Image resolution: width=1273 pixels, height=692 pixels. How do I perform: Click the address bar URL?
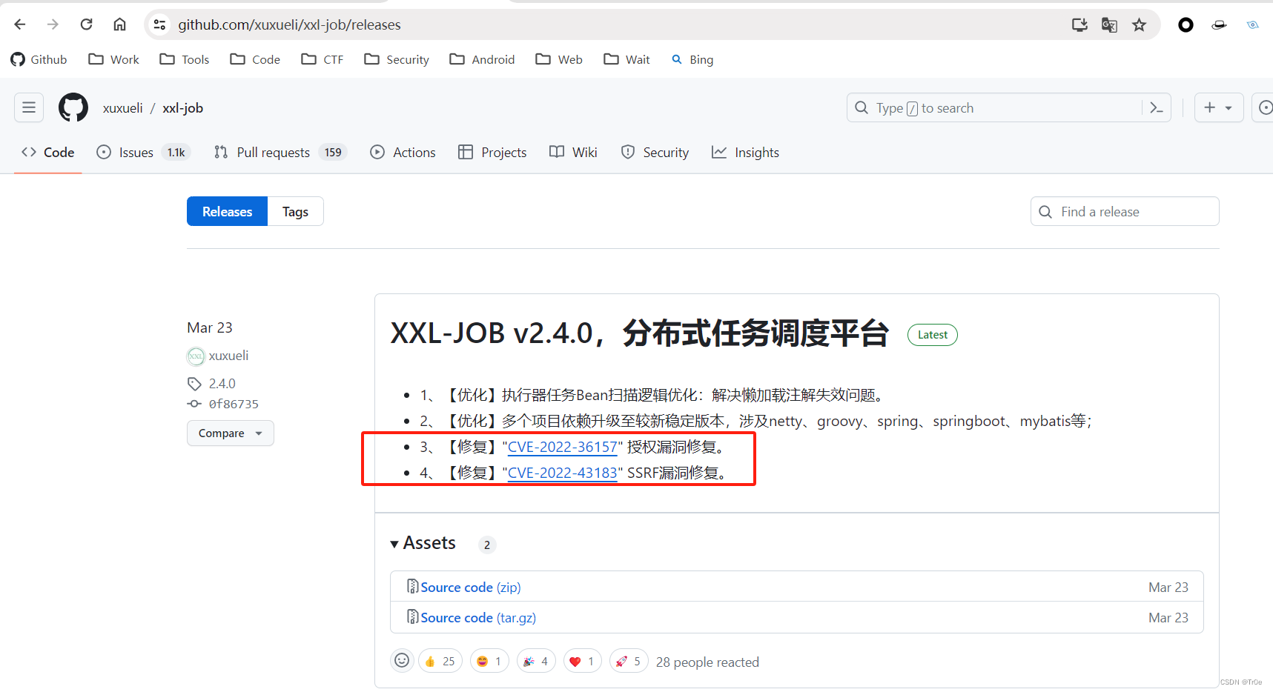(x=289, y=25)
